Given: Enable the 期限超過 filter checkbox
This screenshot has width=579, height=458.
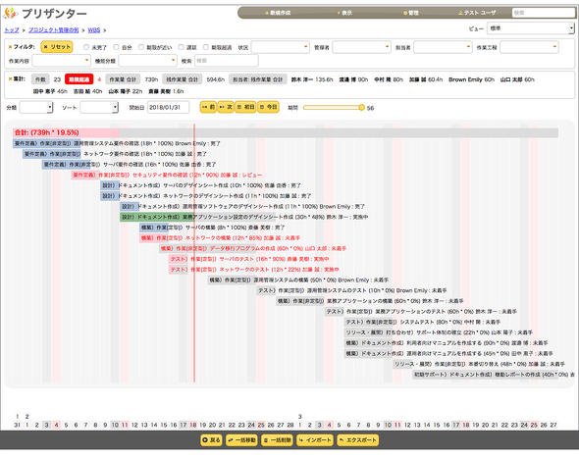Looking at the screenshot, I should click(206, 47).
